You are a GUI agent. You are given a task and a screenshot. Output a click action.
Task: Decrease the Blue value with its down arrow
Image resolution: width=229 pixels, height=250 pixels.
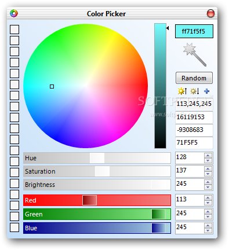pos(208,230)
